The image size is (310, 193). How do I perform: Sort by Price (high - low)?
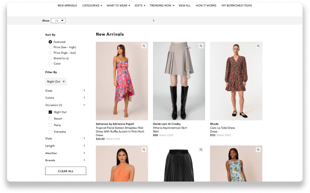[50, 53]
